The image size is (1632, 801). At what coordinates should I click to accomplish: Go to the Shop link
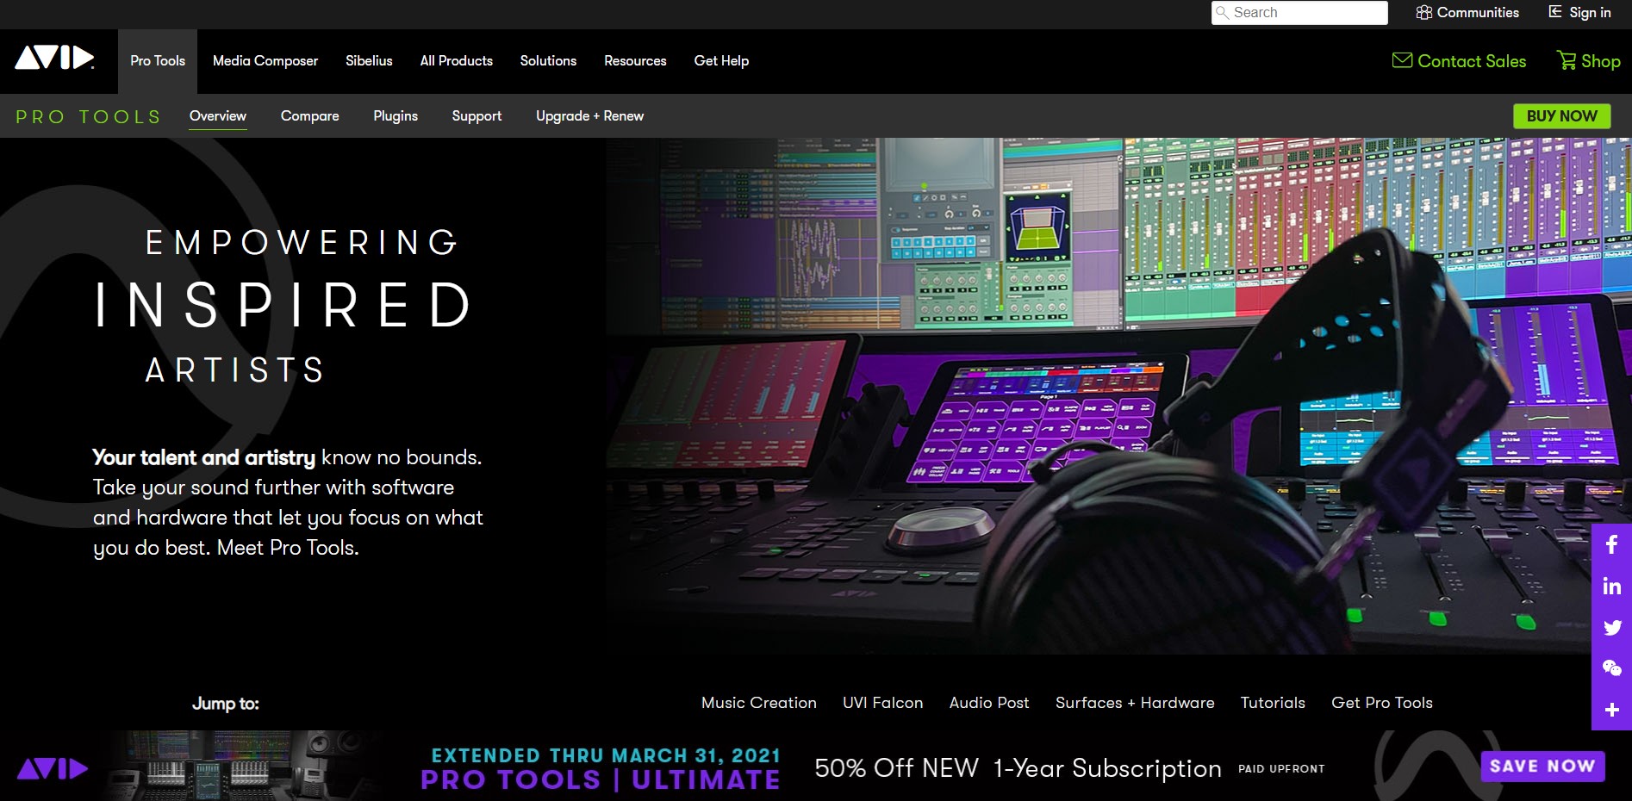pos(1600,61)
